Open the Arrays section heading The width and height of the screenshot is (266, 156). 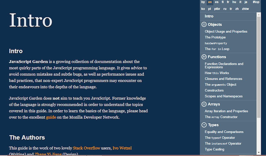pos(214,104)
